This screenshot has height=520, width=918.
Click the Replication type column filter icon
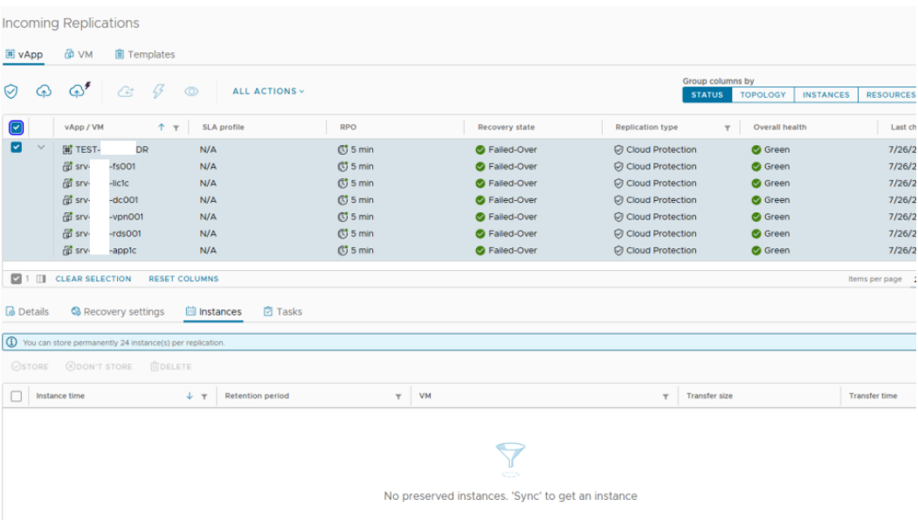click(x=727, y=128)
